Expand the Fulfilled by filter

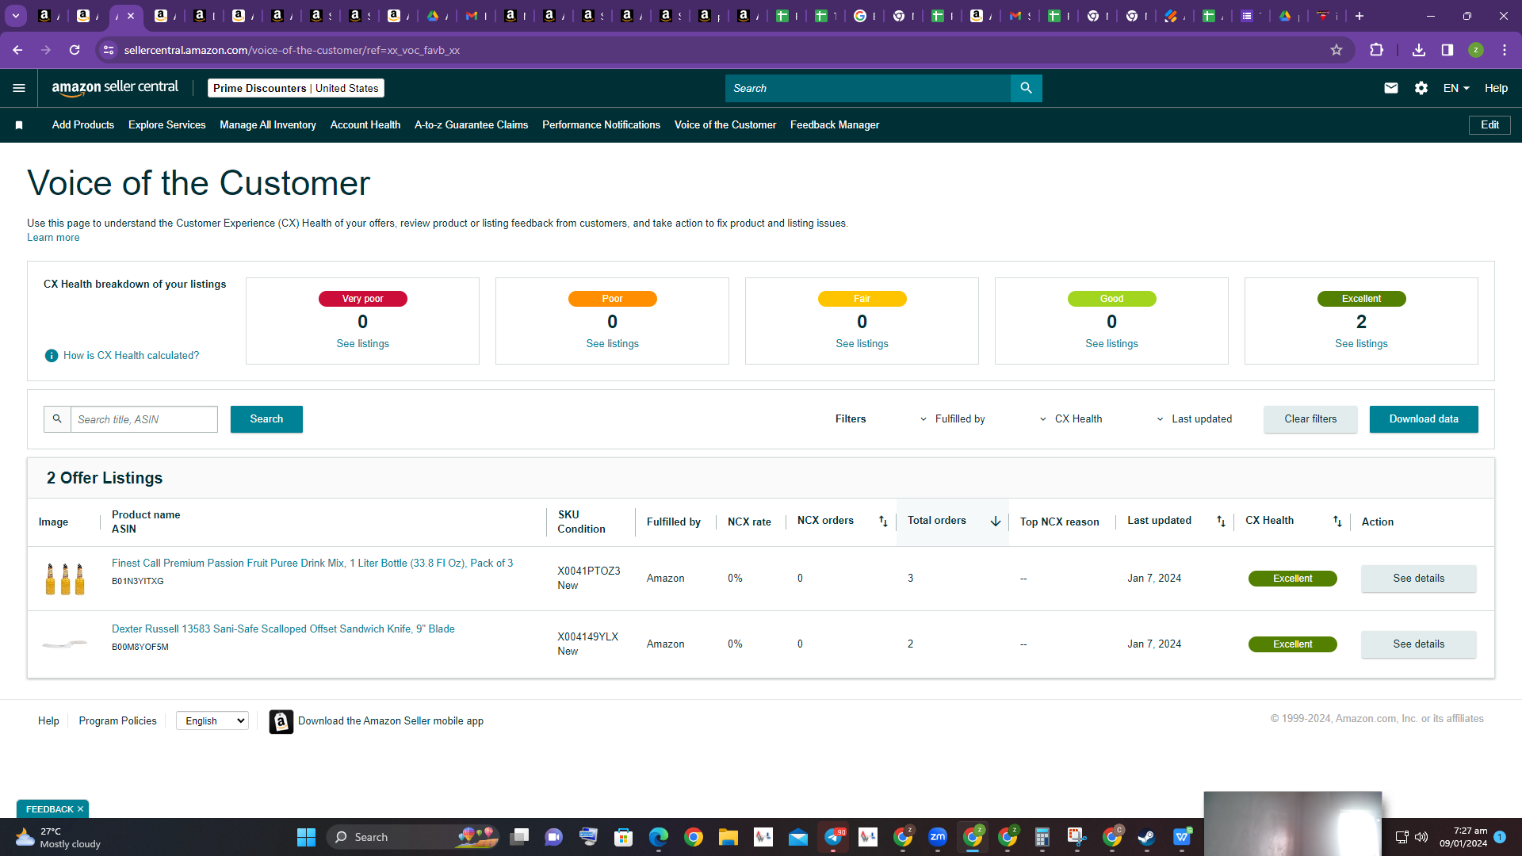(952, 419)
